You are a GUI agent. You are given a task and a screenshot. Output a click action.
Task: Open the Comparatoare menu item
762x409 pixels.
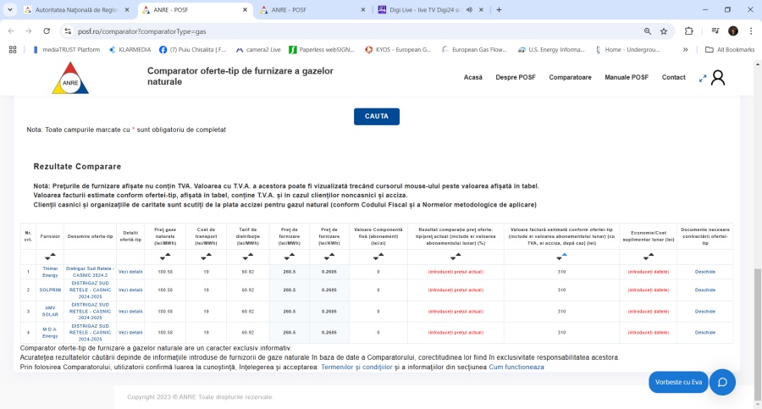coord(570,78)
